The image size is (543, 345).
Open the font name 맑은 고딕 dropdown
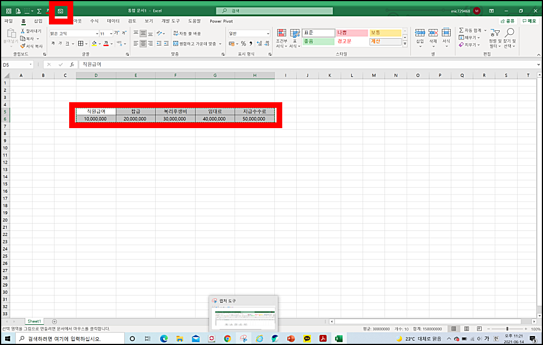click(97, 34)
